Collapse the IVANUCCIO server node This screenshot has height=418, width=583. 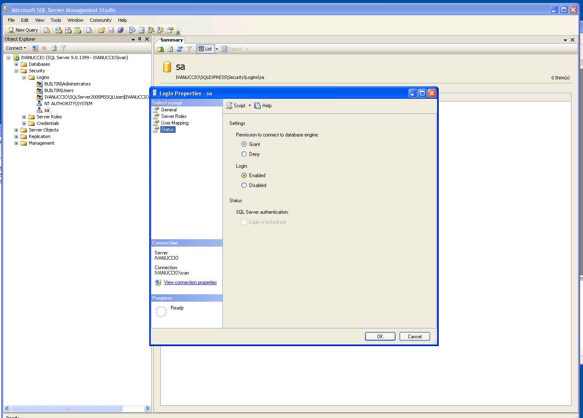pyautogui.click(x=8, y=58)
